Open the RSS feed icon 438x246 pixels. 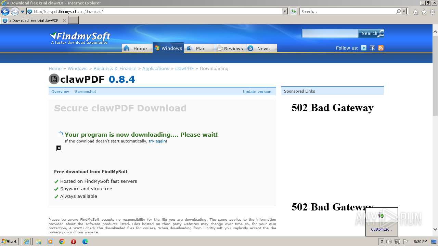[381, 48]
